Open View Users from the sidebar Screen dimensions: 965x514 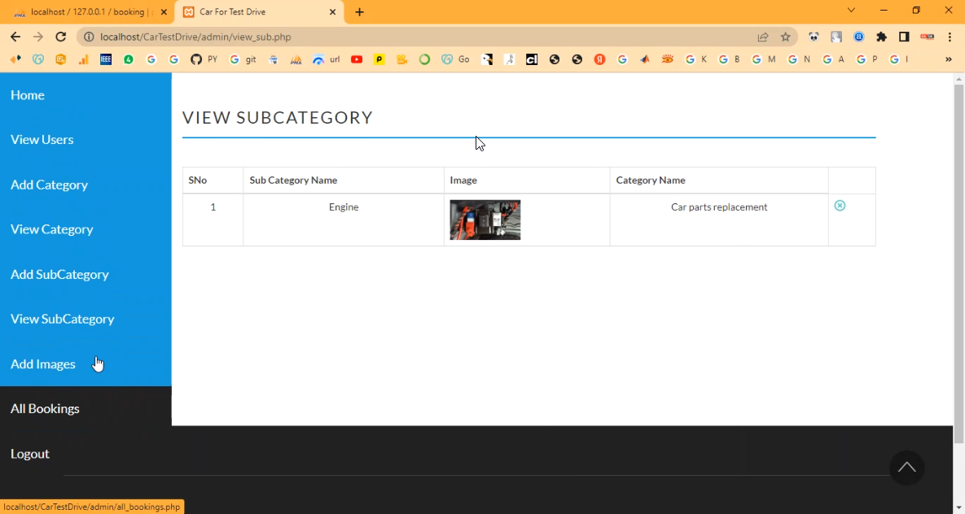click(42, 139)
